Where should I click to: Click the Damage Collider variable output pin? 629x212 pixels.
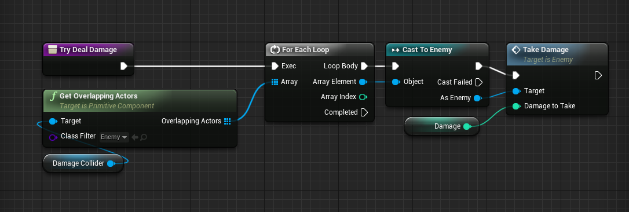(111, 163)
